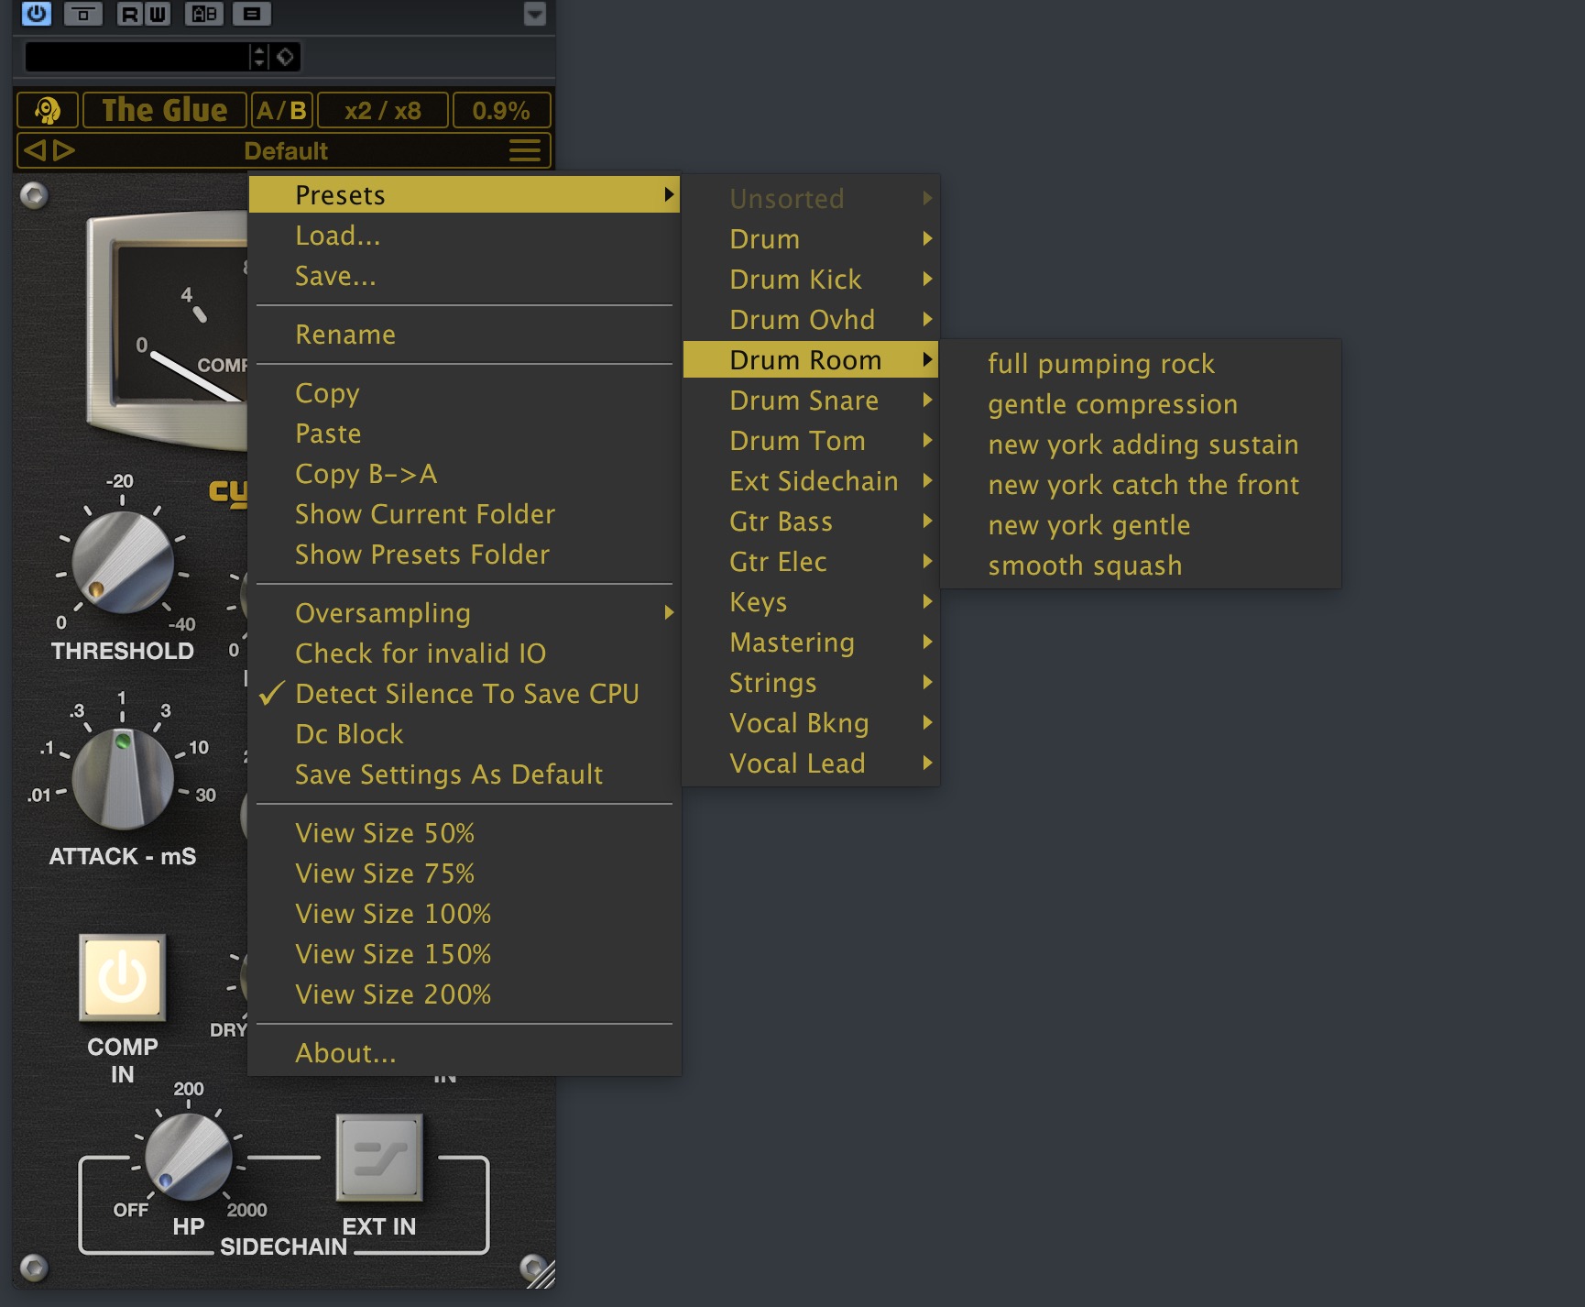Expand the Drum Tom category
Image resolution: width=1585 pixels, height=1307 pixels.
click(x=811, y=441)
